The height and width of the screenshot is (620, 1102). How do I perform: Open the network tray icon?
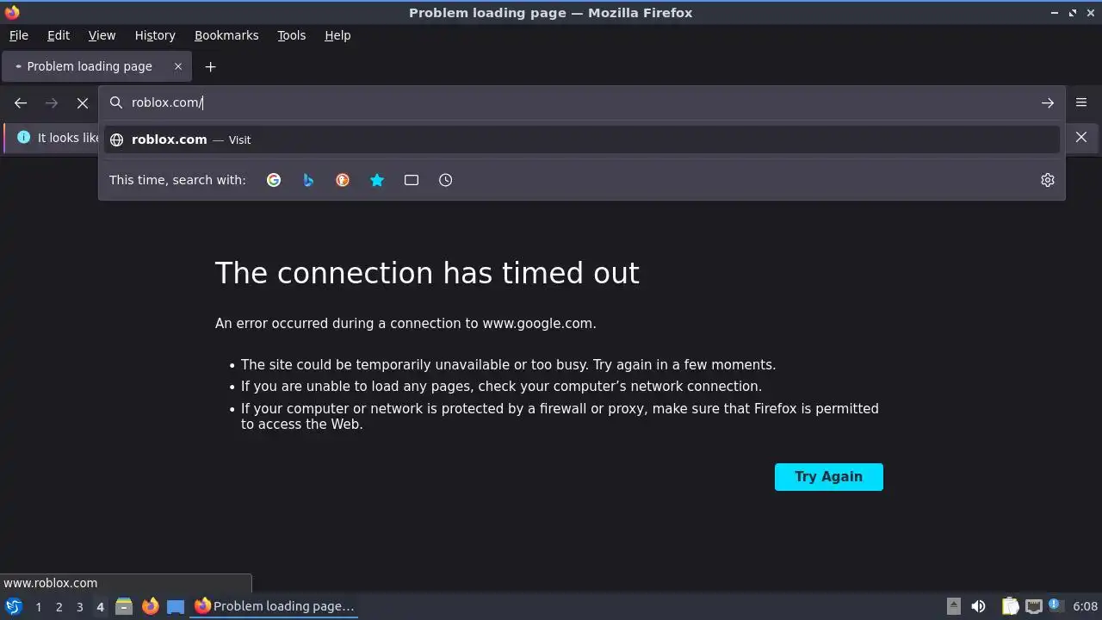pos(1033,606)
